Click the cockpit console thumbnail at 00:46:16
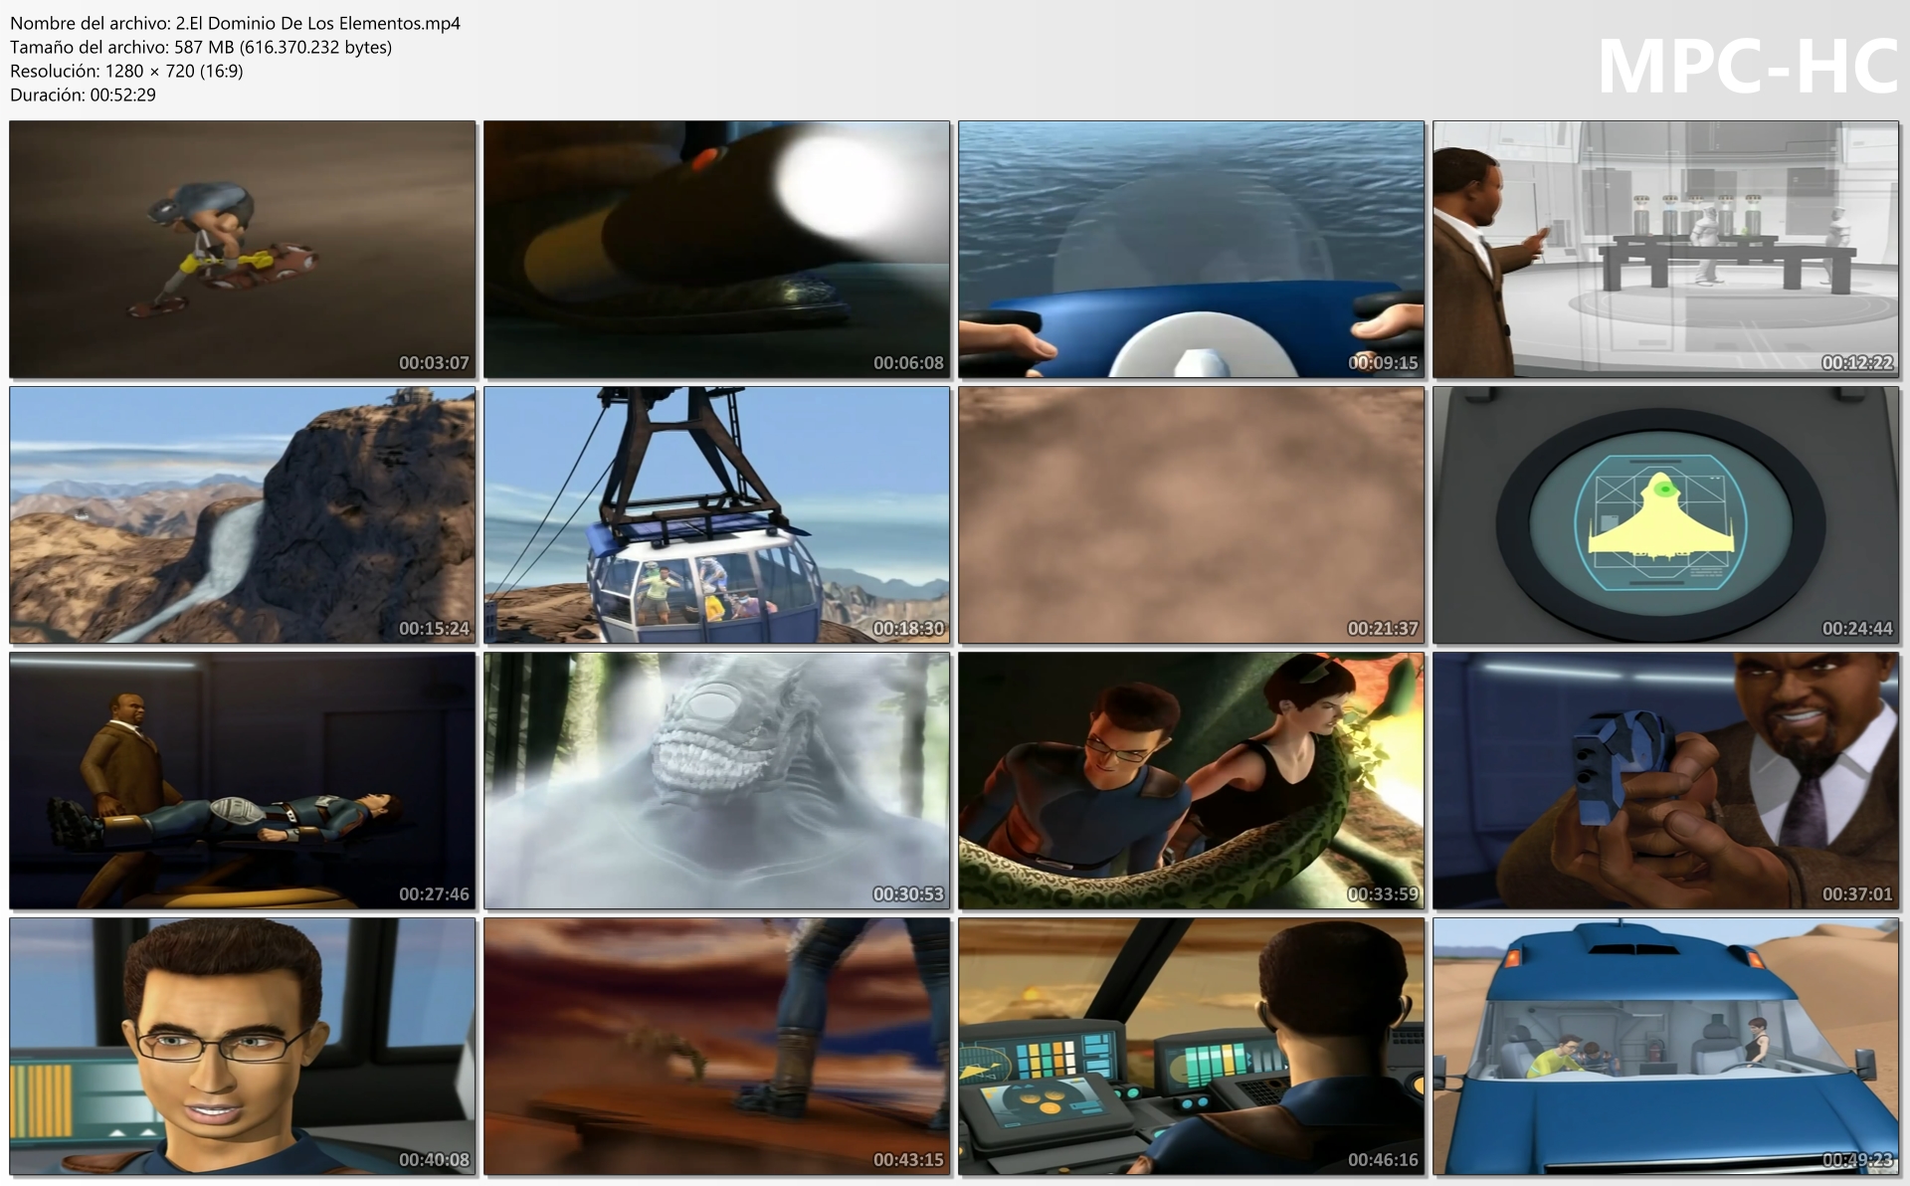This screenshot has height=1186, width=1910. 1191,1046
